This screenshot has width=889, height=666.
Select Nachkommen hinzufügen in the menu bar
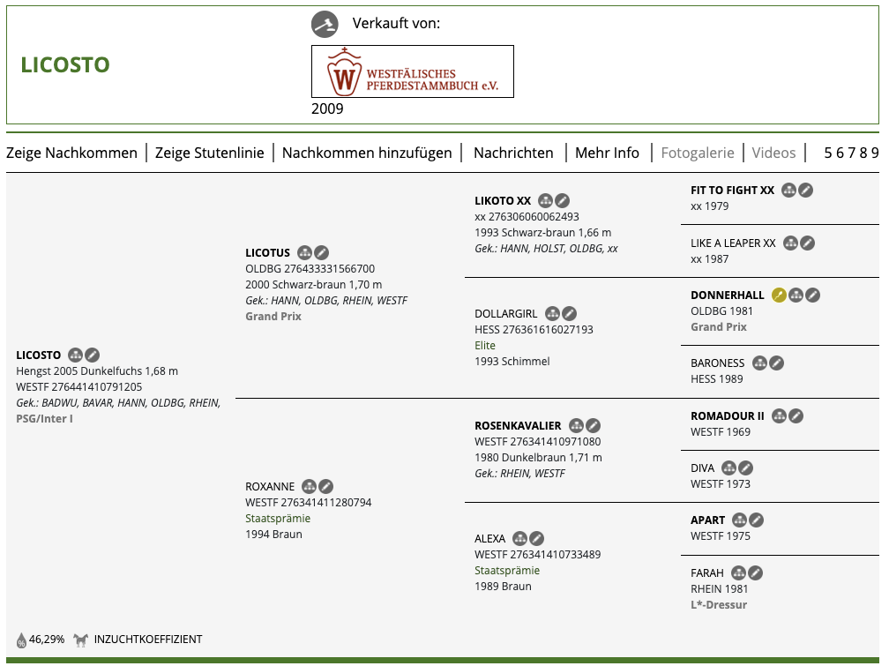tap(367, 153)
